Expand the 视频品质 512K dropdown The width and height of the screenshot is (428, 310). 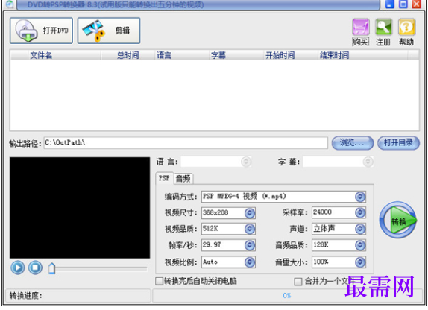point(250,229)
